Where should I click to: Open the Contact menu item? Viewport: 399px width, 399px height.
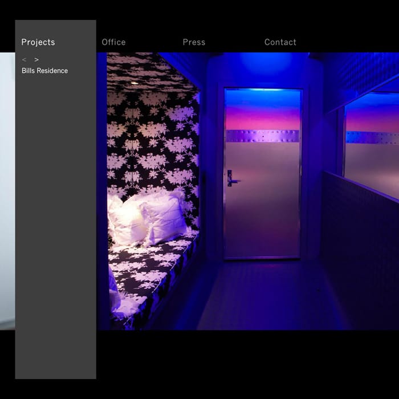point(280,42)
